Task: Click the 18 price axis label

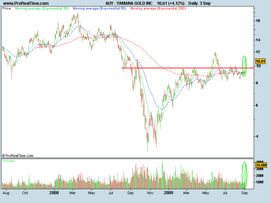Action: click(258, 21)
